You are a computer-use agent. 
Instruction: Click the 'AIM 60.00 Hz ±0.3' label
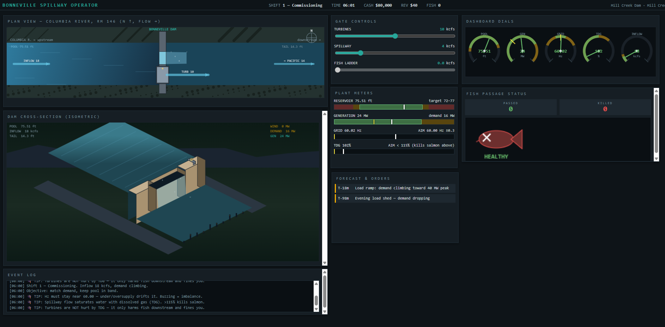[436, 131]
